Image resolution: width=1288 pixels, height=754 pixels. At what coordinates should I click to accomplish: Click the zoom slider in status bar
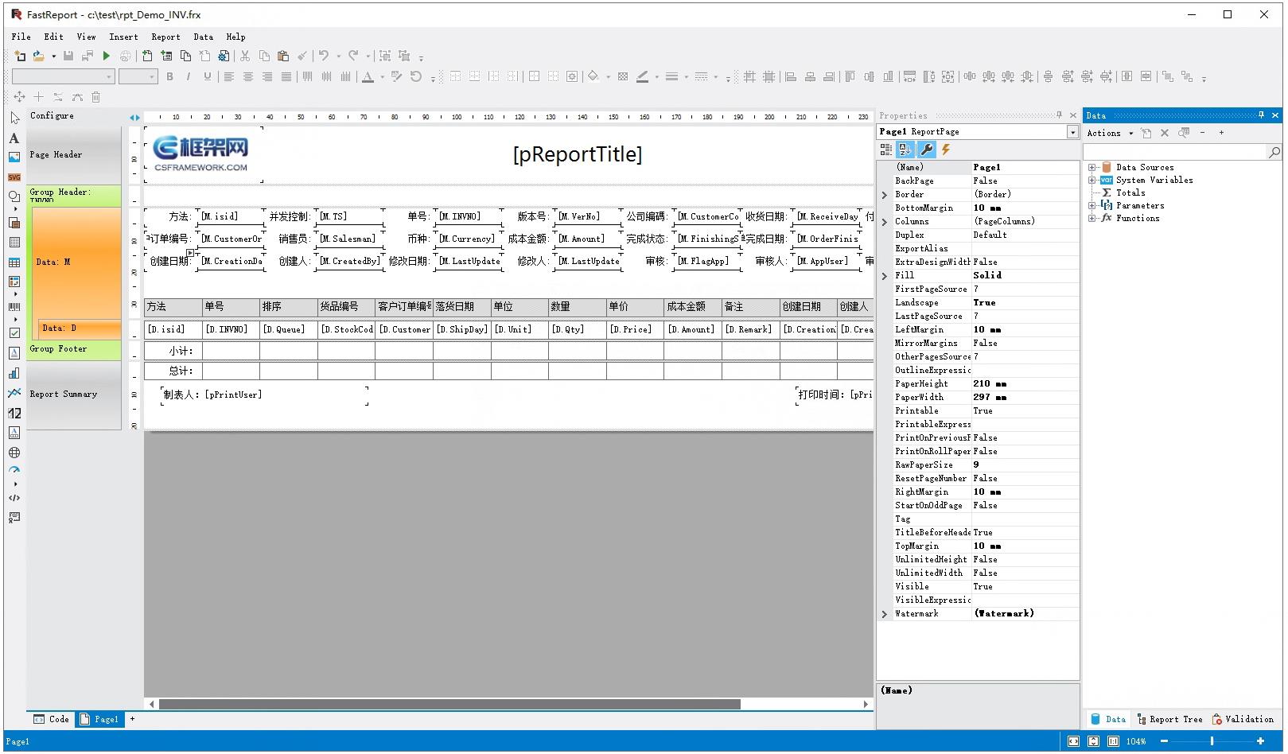tap(1212, 741)
